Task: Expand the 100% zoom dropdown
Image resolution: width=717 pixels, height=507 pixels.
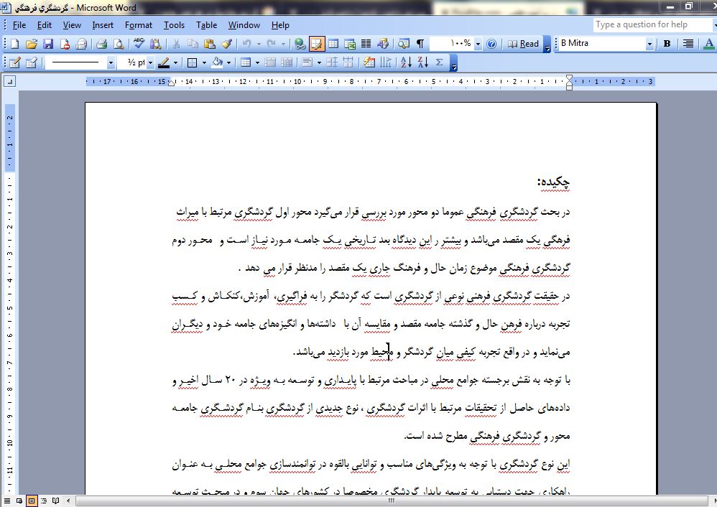Action: click(x=478, y=44)
